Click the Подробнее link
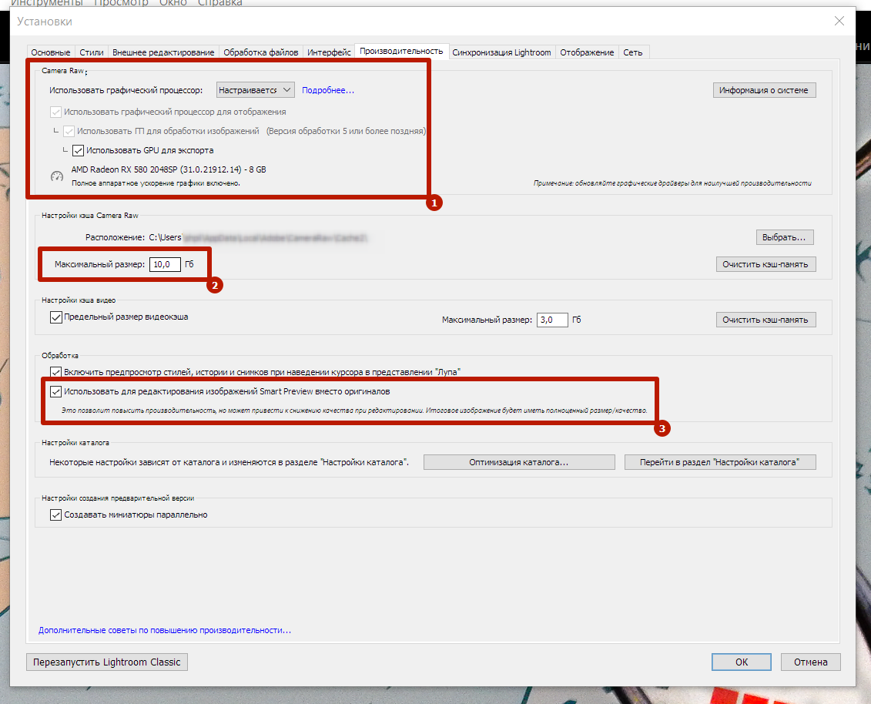This screenshot has height=704, width=871. pyautogui.click(x=328, y=90)
